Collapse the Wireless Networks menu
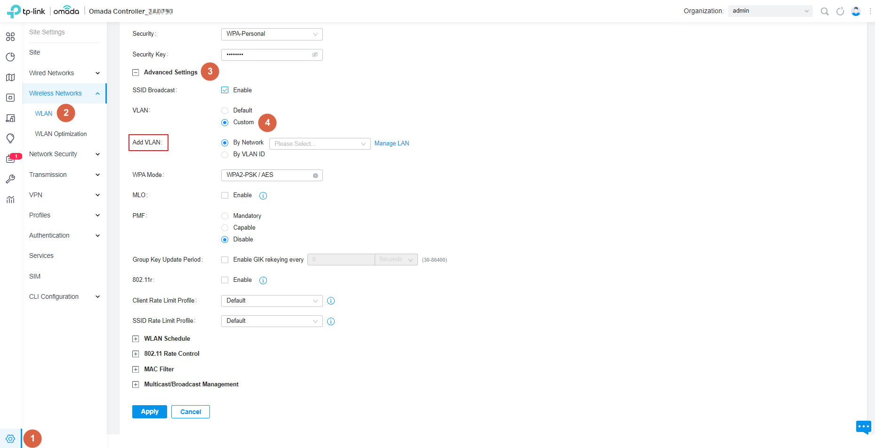The width and height of the screenshot is (875, 448). [x=64, y=93]
